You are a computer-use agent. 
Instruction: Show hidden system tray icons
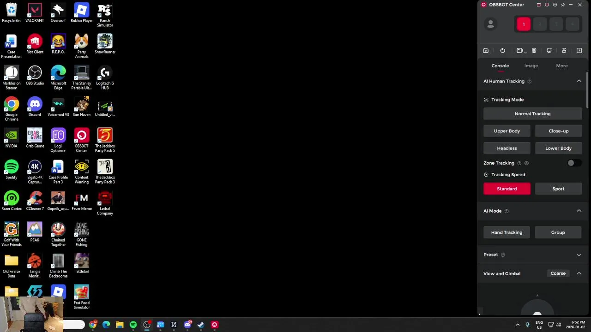518,325
